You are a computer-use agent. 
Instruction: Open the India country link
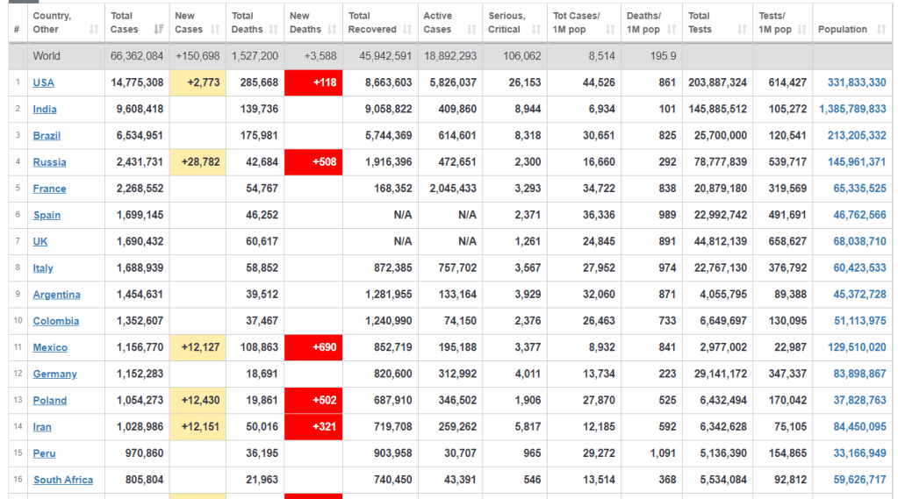point(45,110)
